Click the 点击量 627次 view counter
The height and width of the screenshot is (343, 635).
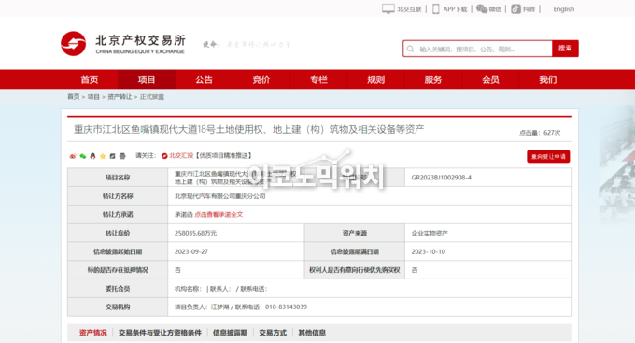(540, 133)
